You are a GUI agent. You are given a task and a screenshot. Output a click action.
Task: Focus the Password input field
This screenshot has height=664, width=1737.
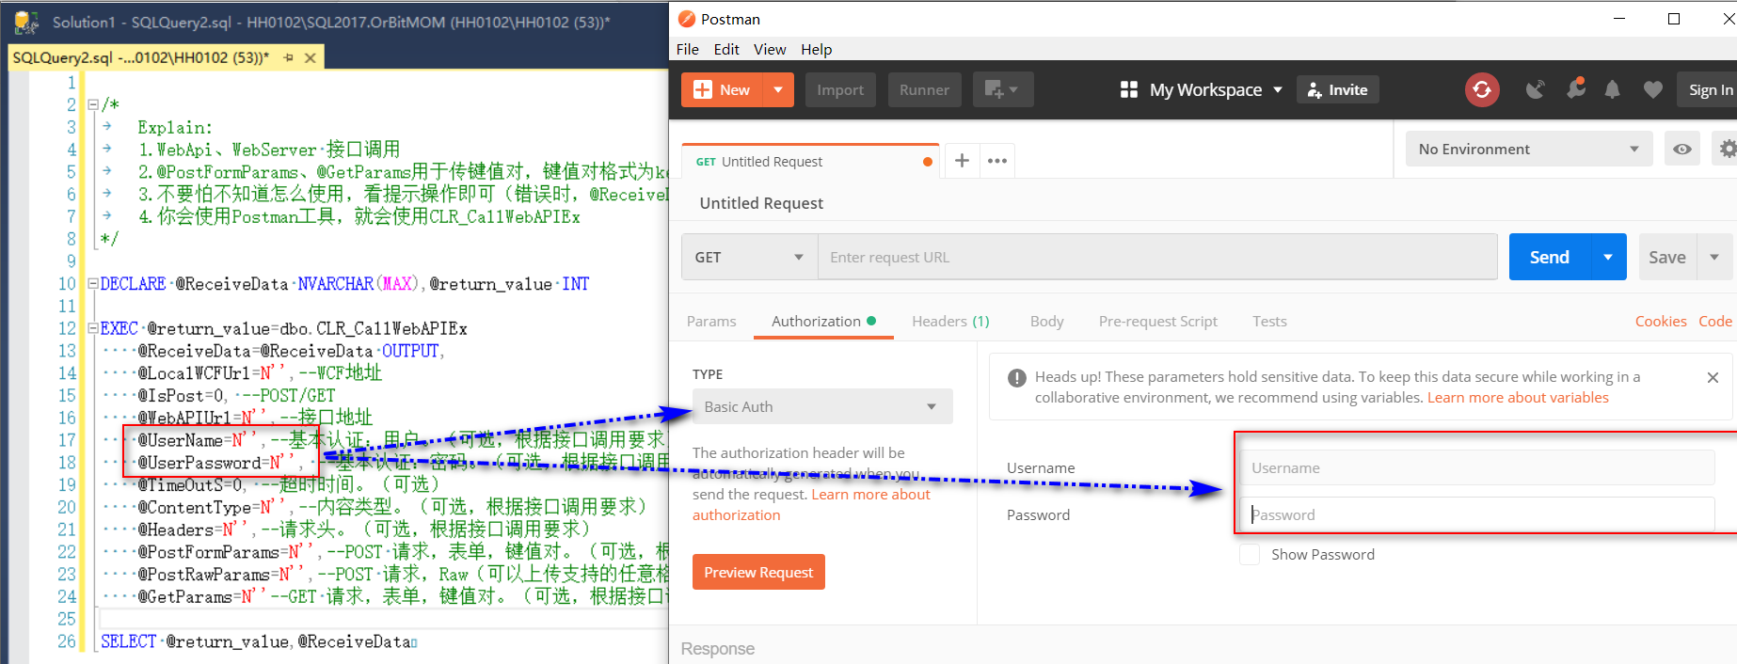click(x=1477, y=514)
